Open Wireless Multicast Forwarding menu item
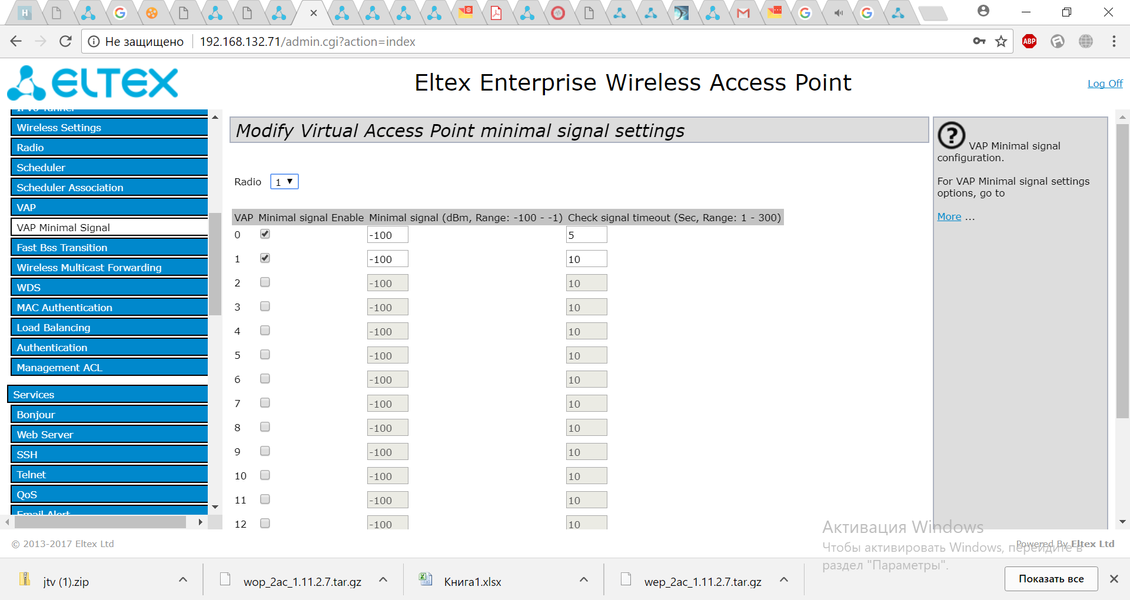 [x=109, y=268]
